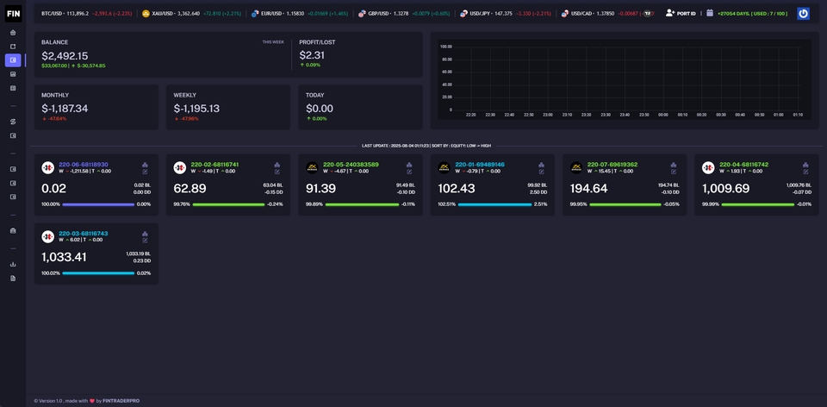Click the edit icon on card 220-07-69619362

[674, 172]
